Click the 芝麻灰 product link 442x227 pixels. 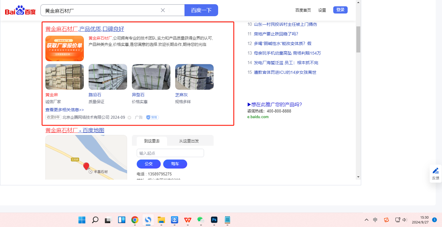click(x=181, y=95)
